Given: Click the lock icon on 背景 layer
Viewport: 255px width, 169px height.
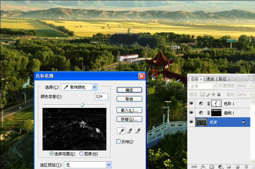Looking at the screenshot, I should pyautogui.click(x=244, y=122).
